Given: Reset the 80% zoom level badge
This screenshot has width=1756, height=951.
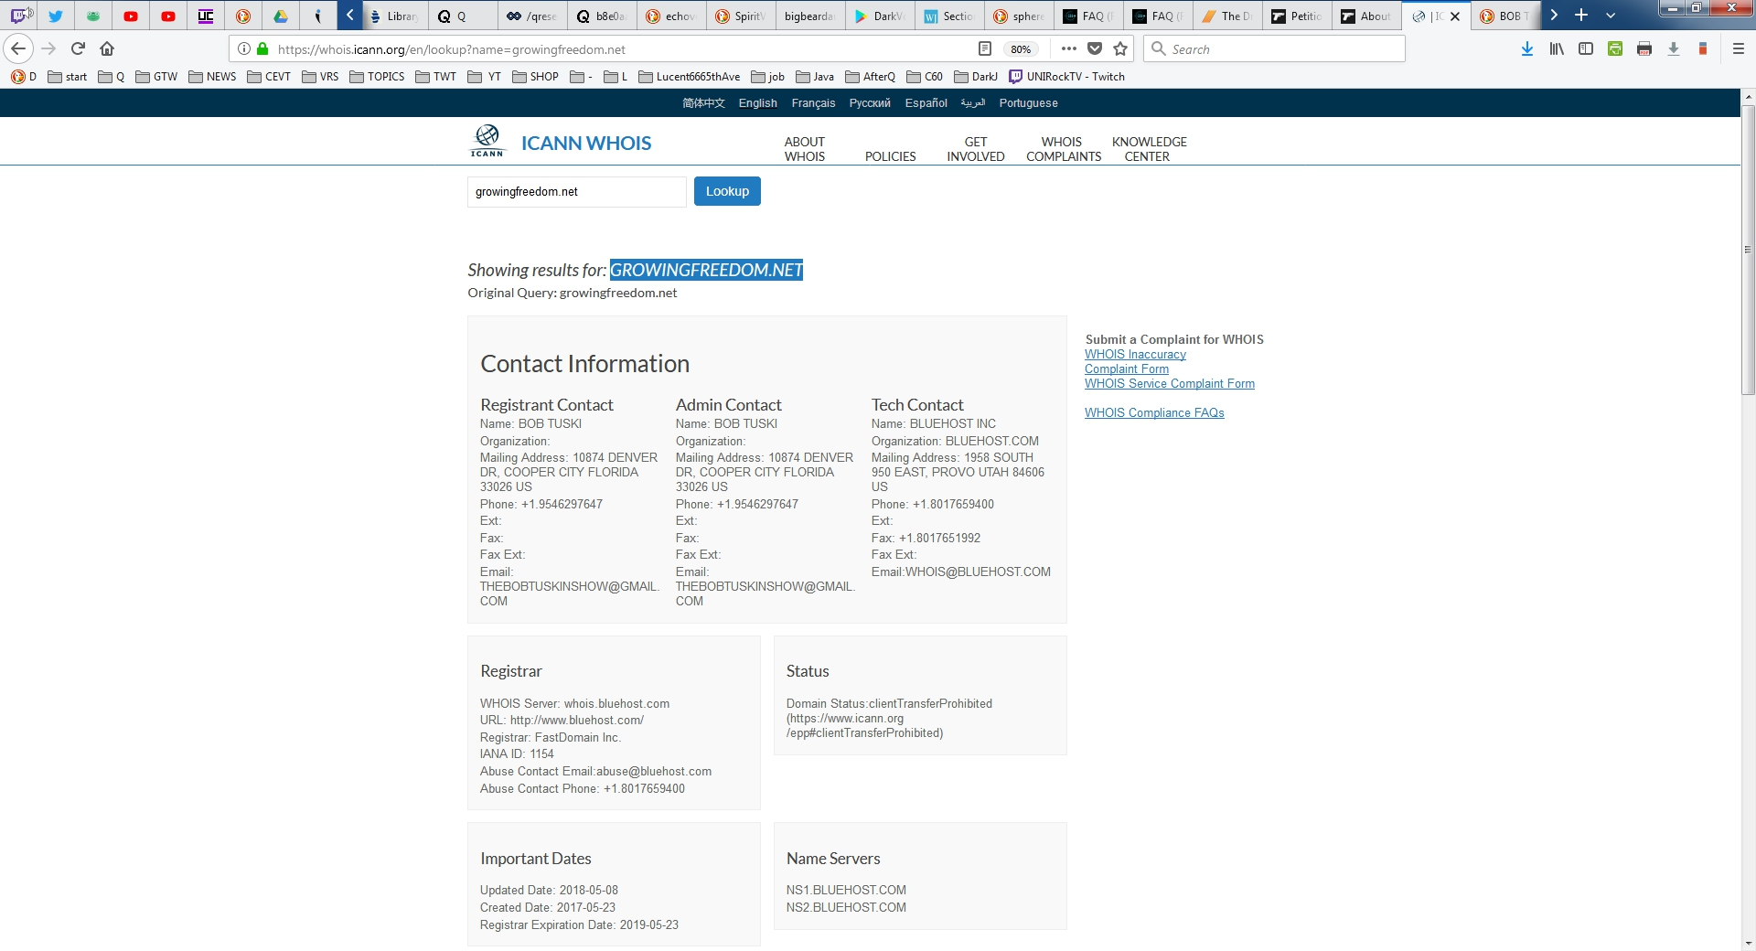Looking at the screenshot, I should pos(1021,49).
